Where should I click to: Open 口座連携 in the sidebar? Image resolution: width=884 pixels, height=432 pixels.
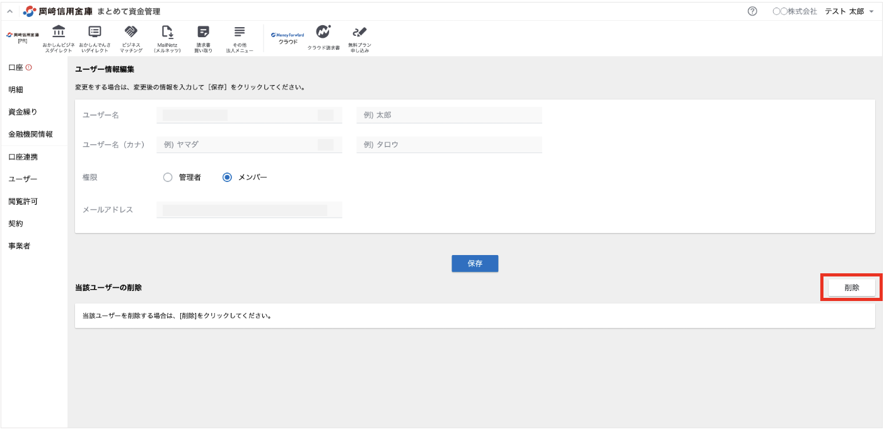pos(23,157)
